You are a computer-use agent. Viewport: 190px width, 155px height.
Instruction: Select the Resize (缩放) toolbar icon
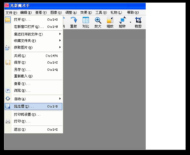(x=110, y=22)
